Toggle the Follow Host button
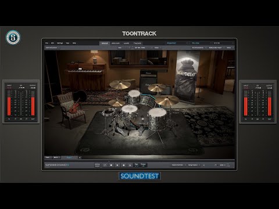 click(x=97, y=165)
